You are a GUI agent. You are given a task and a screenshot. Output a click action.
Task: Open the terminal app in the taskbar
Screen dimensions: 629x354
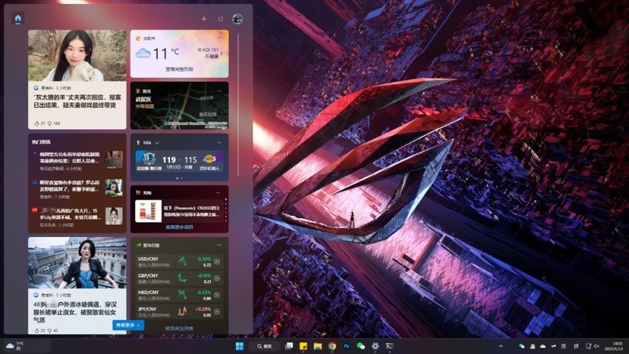389,346
